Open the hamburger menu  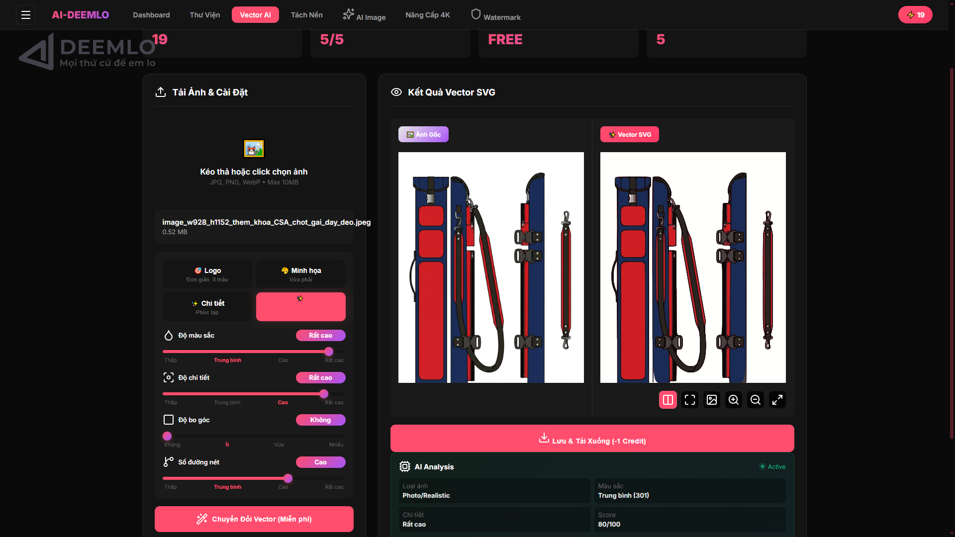26,15
